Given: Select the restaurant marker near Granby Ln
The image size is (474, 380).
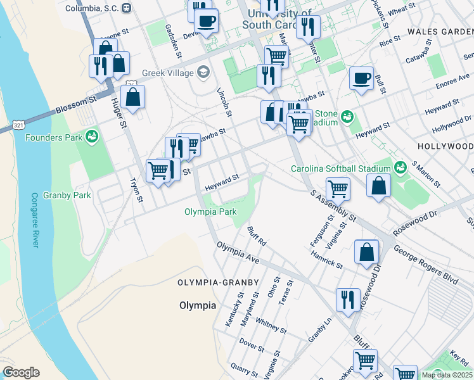Looking at the screenshot, I should [x=348, y=301].
